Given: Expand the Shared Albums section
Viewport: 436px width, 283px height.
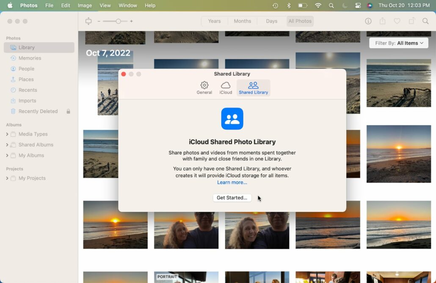Looking at the screenshot, I should [7, 145].
